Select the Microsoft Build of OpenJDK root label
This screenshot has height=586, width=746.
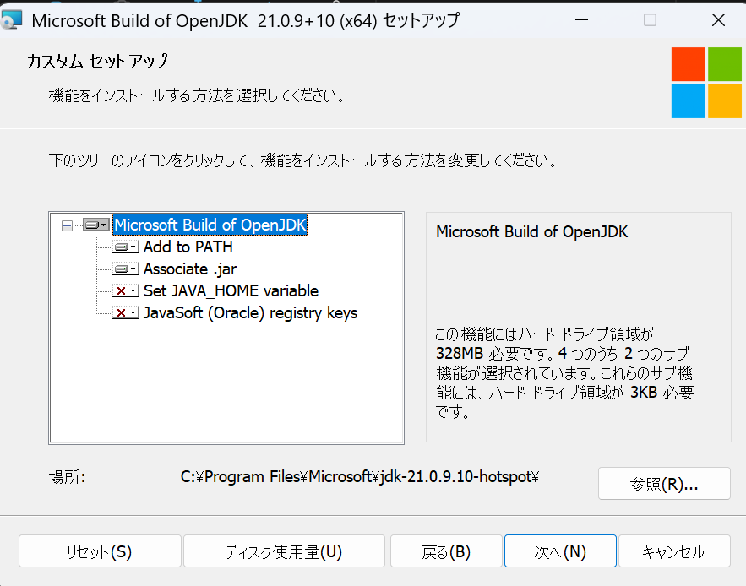[x=210, y=225]
